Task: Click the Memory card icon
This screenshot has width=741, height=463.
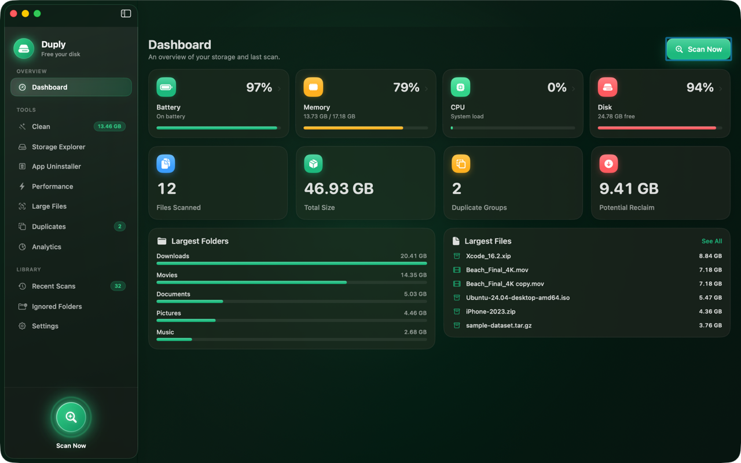Action: tap(313, 87)
